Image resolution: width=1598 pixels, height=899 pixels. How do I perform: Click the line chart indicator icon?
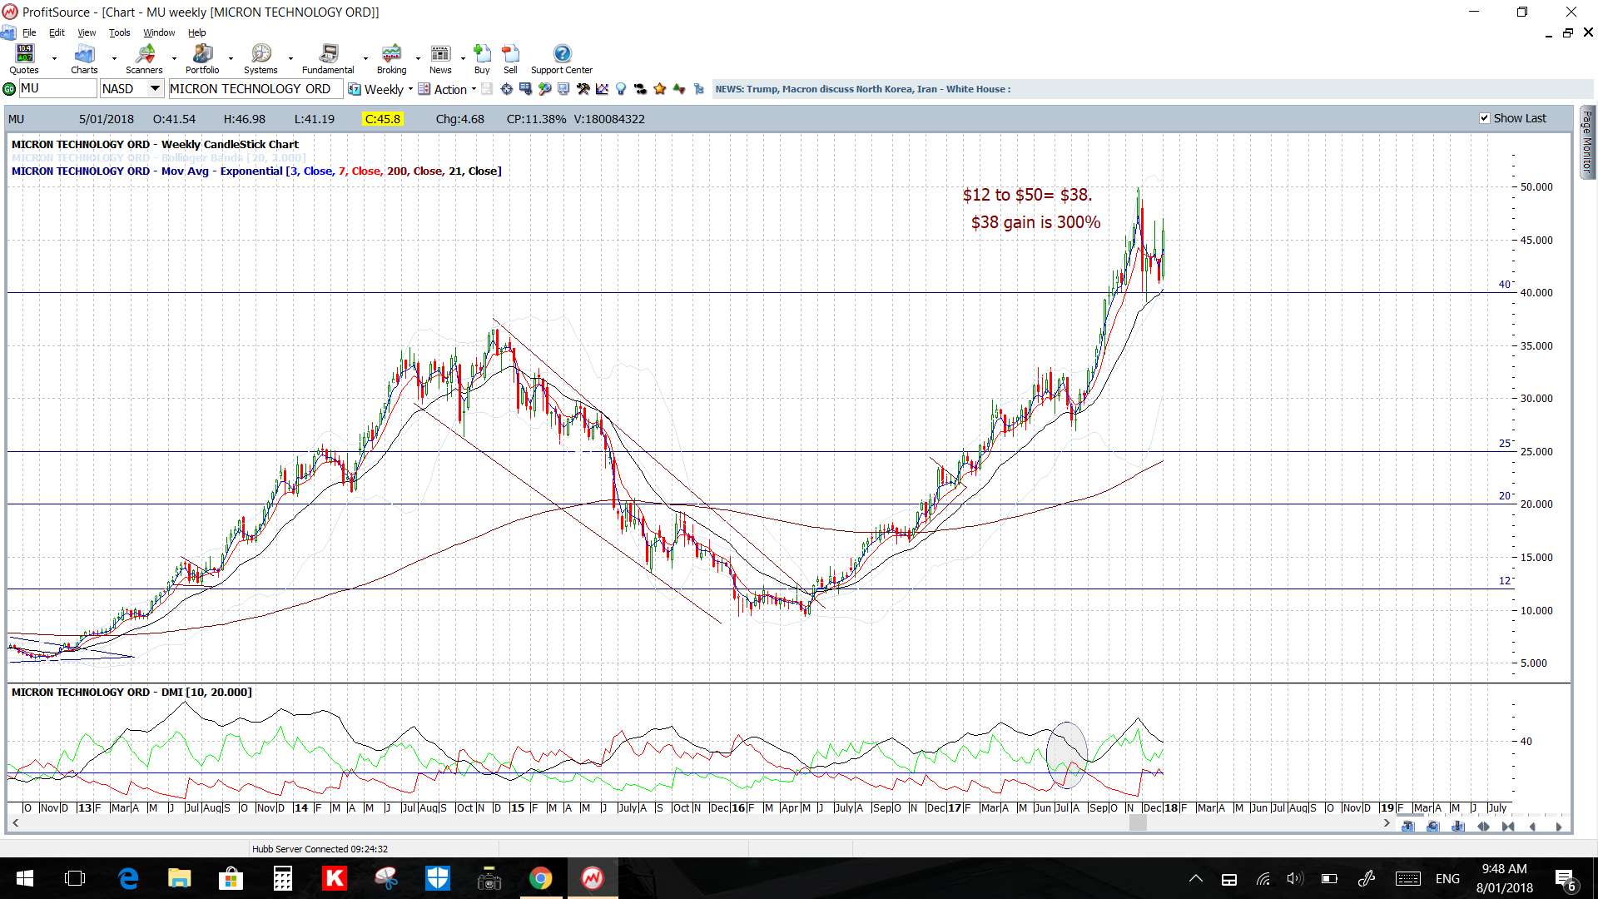click(602, 89)
